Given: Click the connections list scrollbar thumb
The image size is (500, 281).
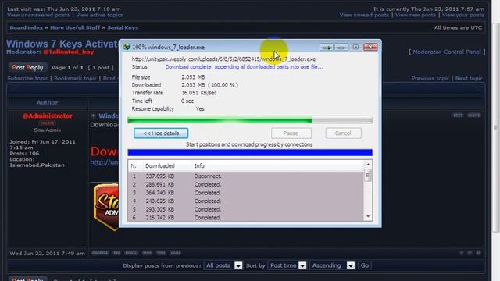Looking at the screenshot, I should point(368,175).
